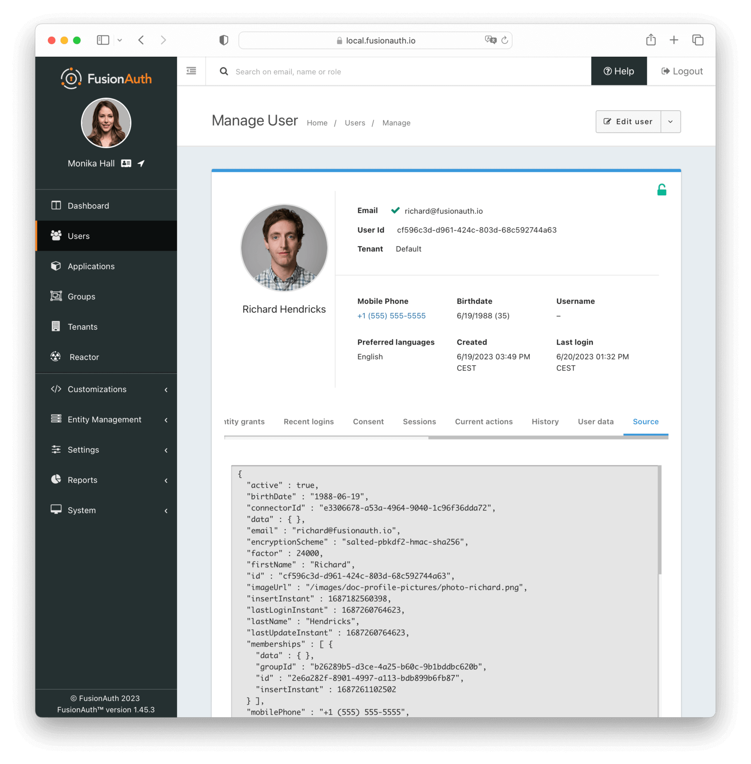Viewport: 751px width, 764px height.
Task: Click the search input field
Action: coord(399,71)
